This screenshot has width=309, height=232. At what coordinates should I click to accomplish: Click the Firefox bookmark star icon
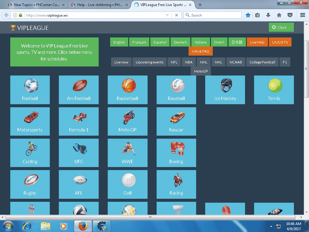pyautogui.click(x=248, y=15)
